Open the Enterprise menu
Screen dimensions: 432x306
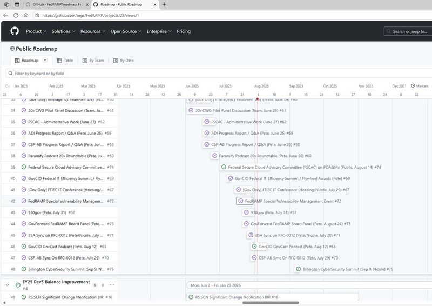pyautogui.click(x=159, y=31)
